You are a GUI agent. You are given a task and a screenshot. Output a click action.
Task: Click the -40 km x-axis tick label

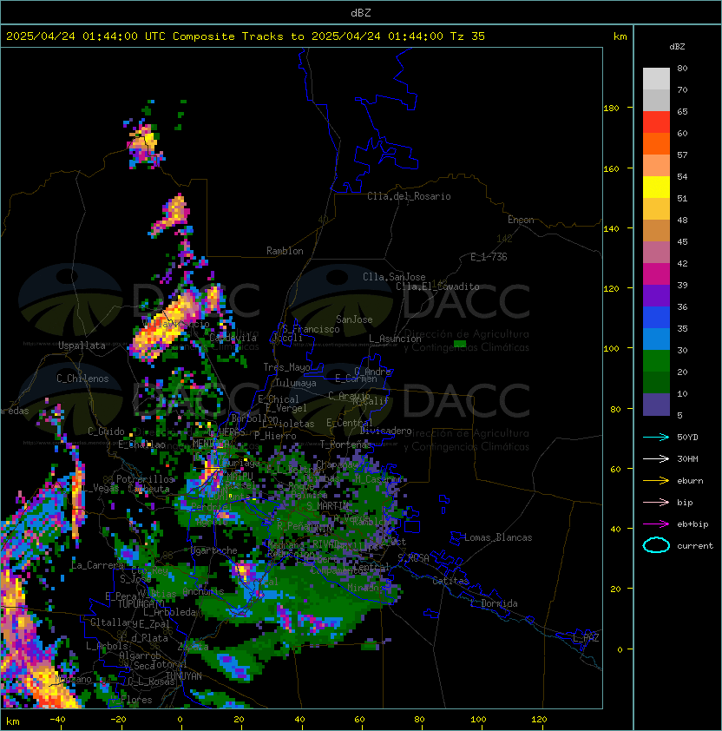coord(57,720)
